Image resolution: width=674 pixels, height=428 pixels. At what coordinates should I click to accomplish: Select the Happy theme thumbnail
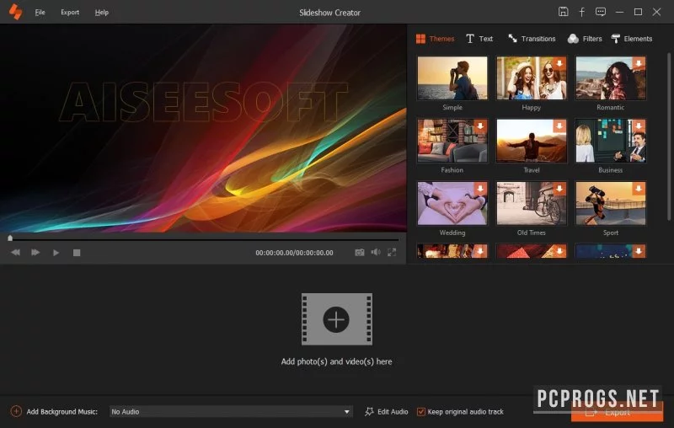532,78
